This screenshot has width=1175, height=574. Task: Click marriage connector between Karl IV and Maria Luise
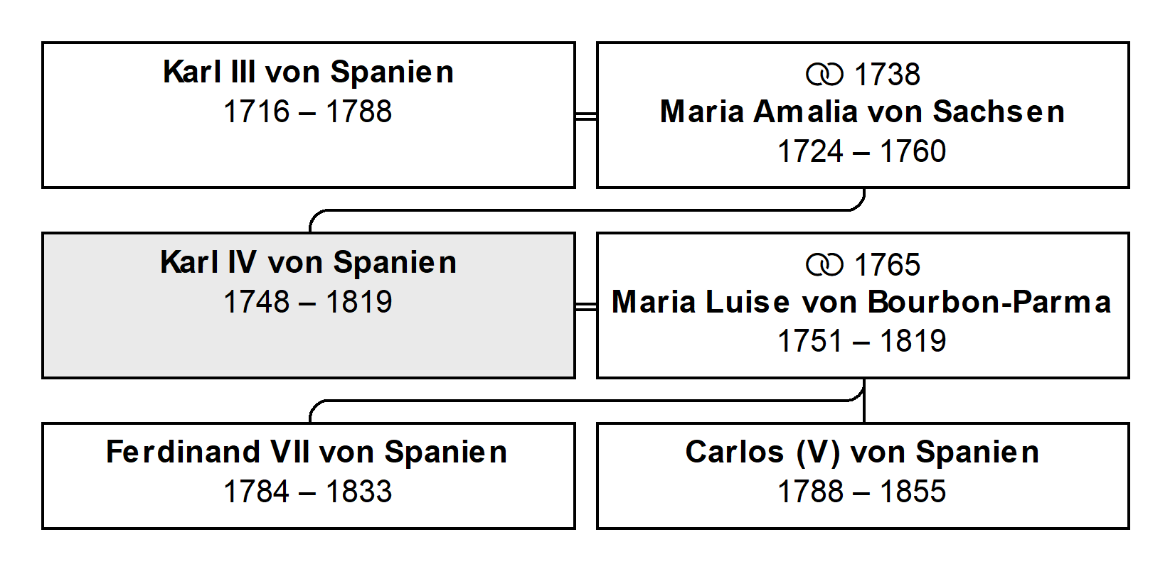(x=586, y=306)
